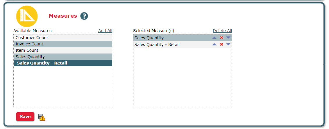The width and height of the screenshot is (329, 129).
Task: Click the Delete All link
Action: tap(222, 31)
